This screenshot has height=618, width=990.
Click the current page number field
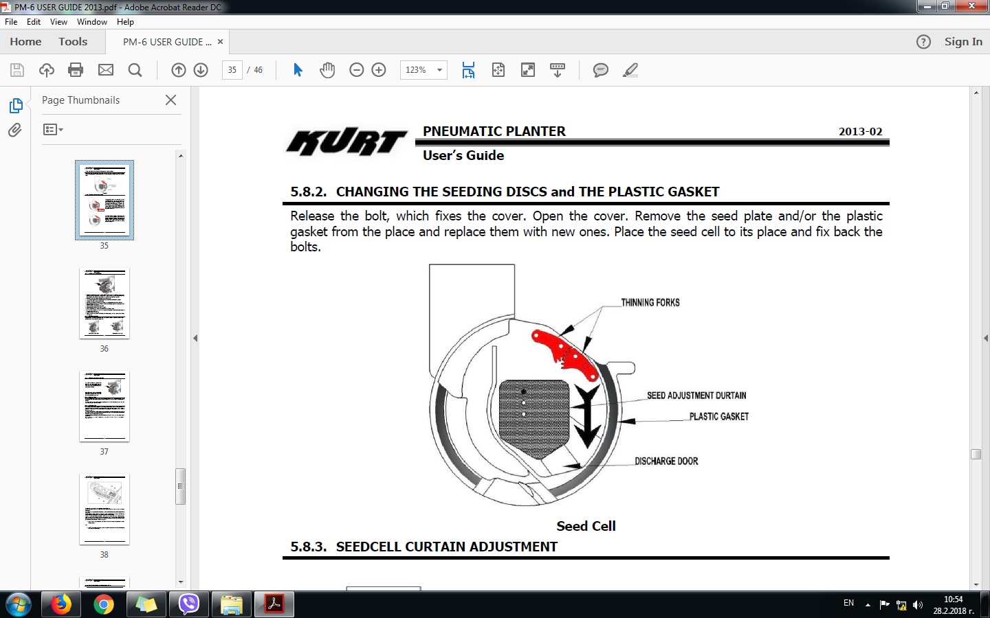tap(232, 70)
